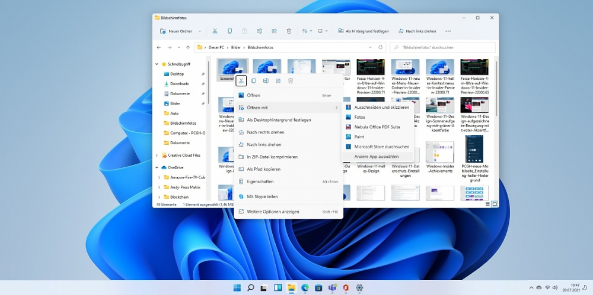Screen dimensions: 593x295
Task: Open with Nebula Office PDF Suite
Action: pyautogui.click(x=378, y=127)
